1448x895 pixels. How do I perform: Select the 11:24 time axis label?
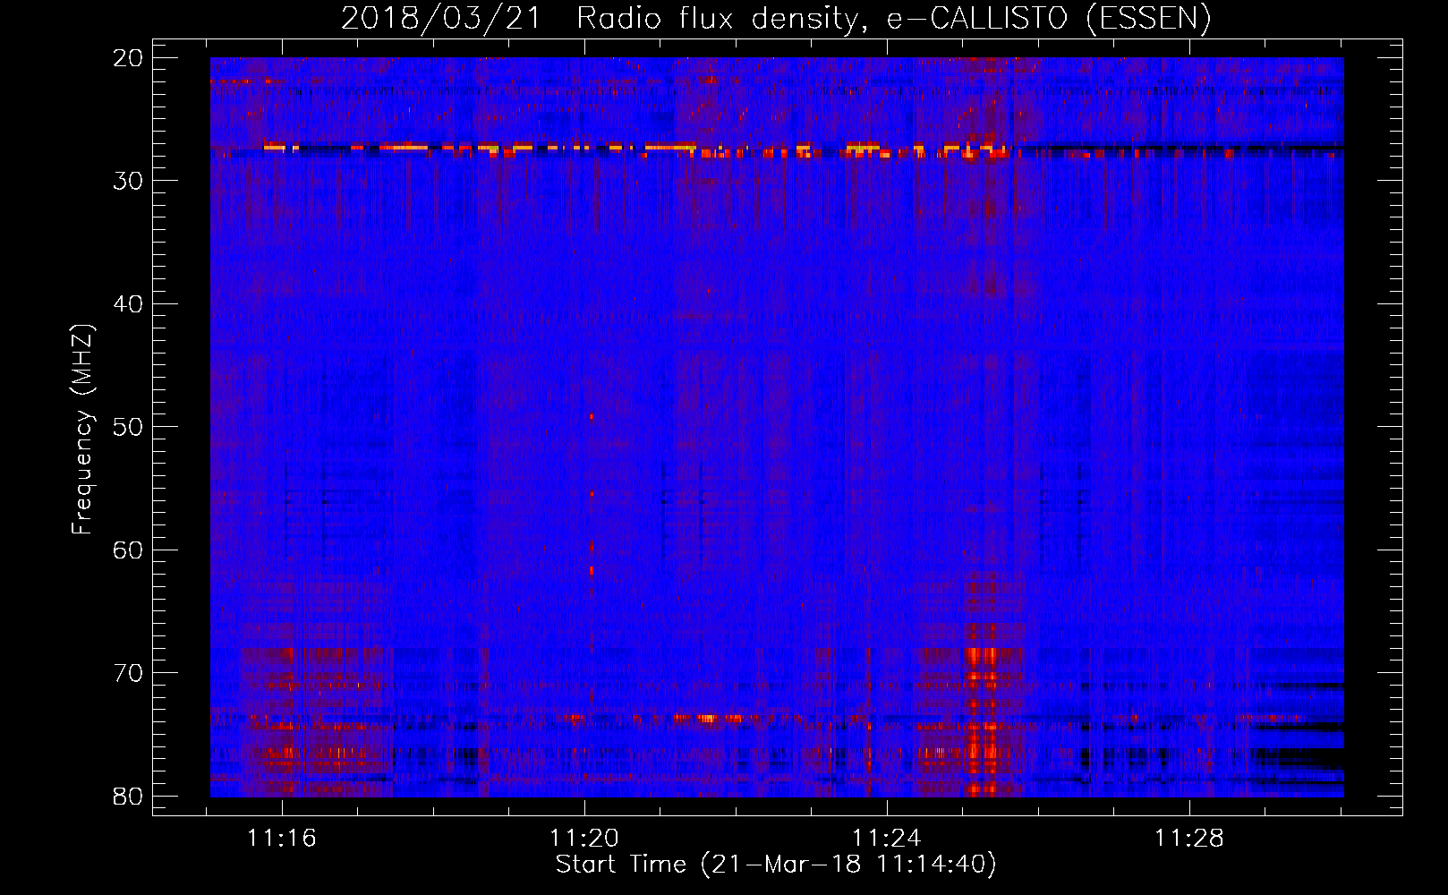coord(887,839)
